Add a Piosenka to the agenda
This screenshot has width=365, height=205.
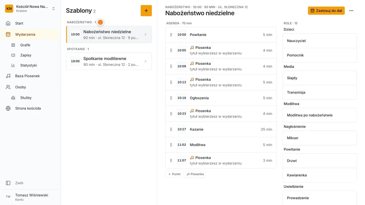coord(195,174)
